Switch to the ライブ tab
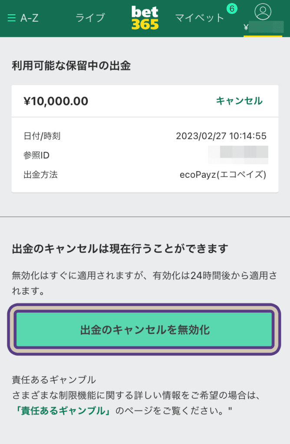290x444 pixels. (90, 18)
